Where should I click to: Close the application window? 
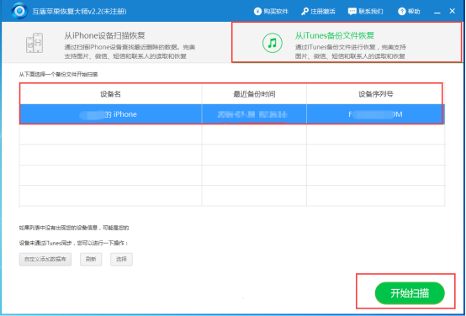(453, 11)
